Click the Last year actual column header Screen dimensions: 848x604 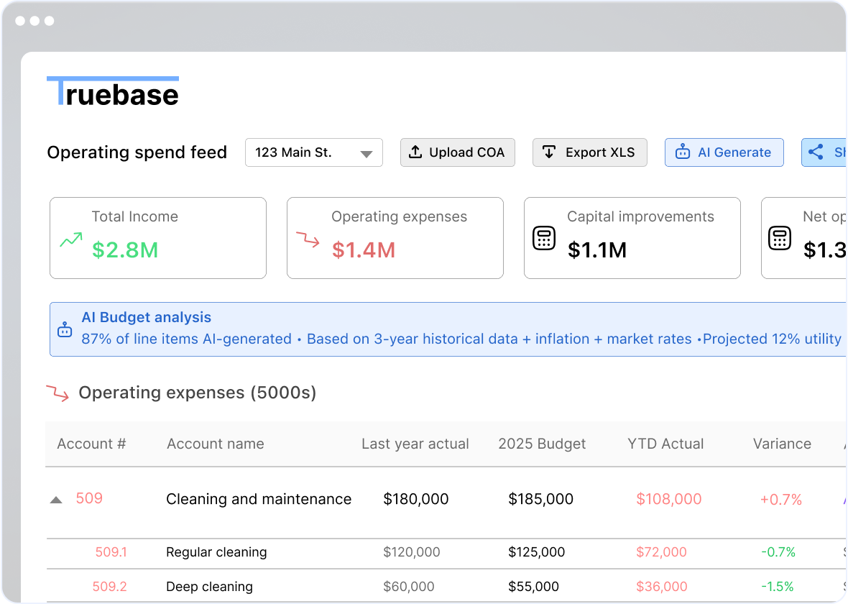tap(415, 444)
